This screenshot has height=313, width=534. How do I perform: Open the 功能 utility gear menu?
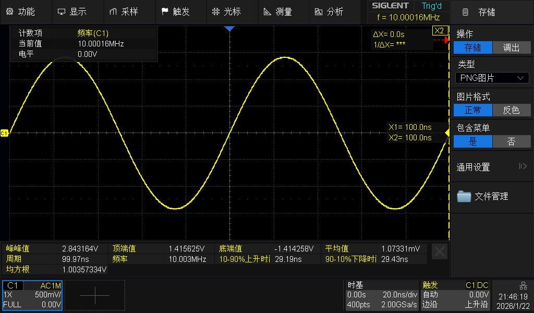pos(21,11)
